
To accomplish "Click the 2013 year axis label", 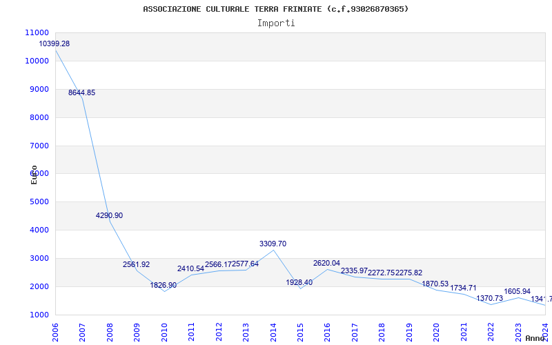I will 246,333.
